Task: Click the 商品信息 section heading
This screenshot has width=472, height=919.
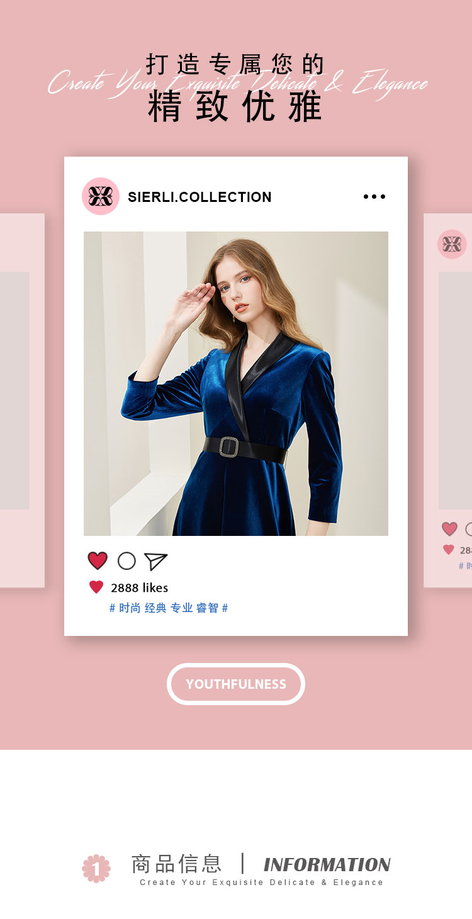Action: pyautogui.click(x=176, y=864)
